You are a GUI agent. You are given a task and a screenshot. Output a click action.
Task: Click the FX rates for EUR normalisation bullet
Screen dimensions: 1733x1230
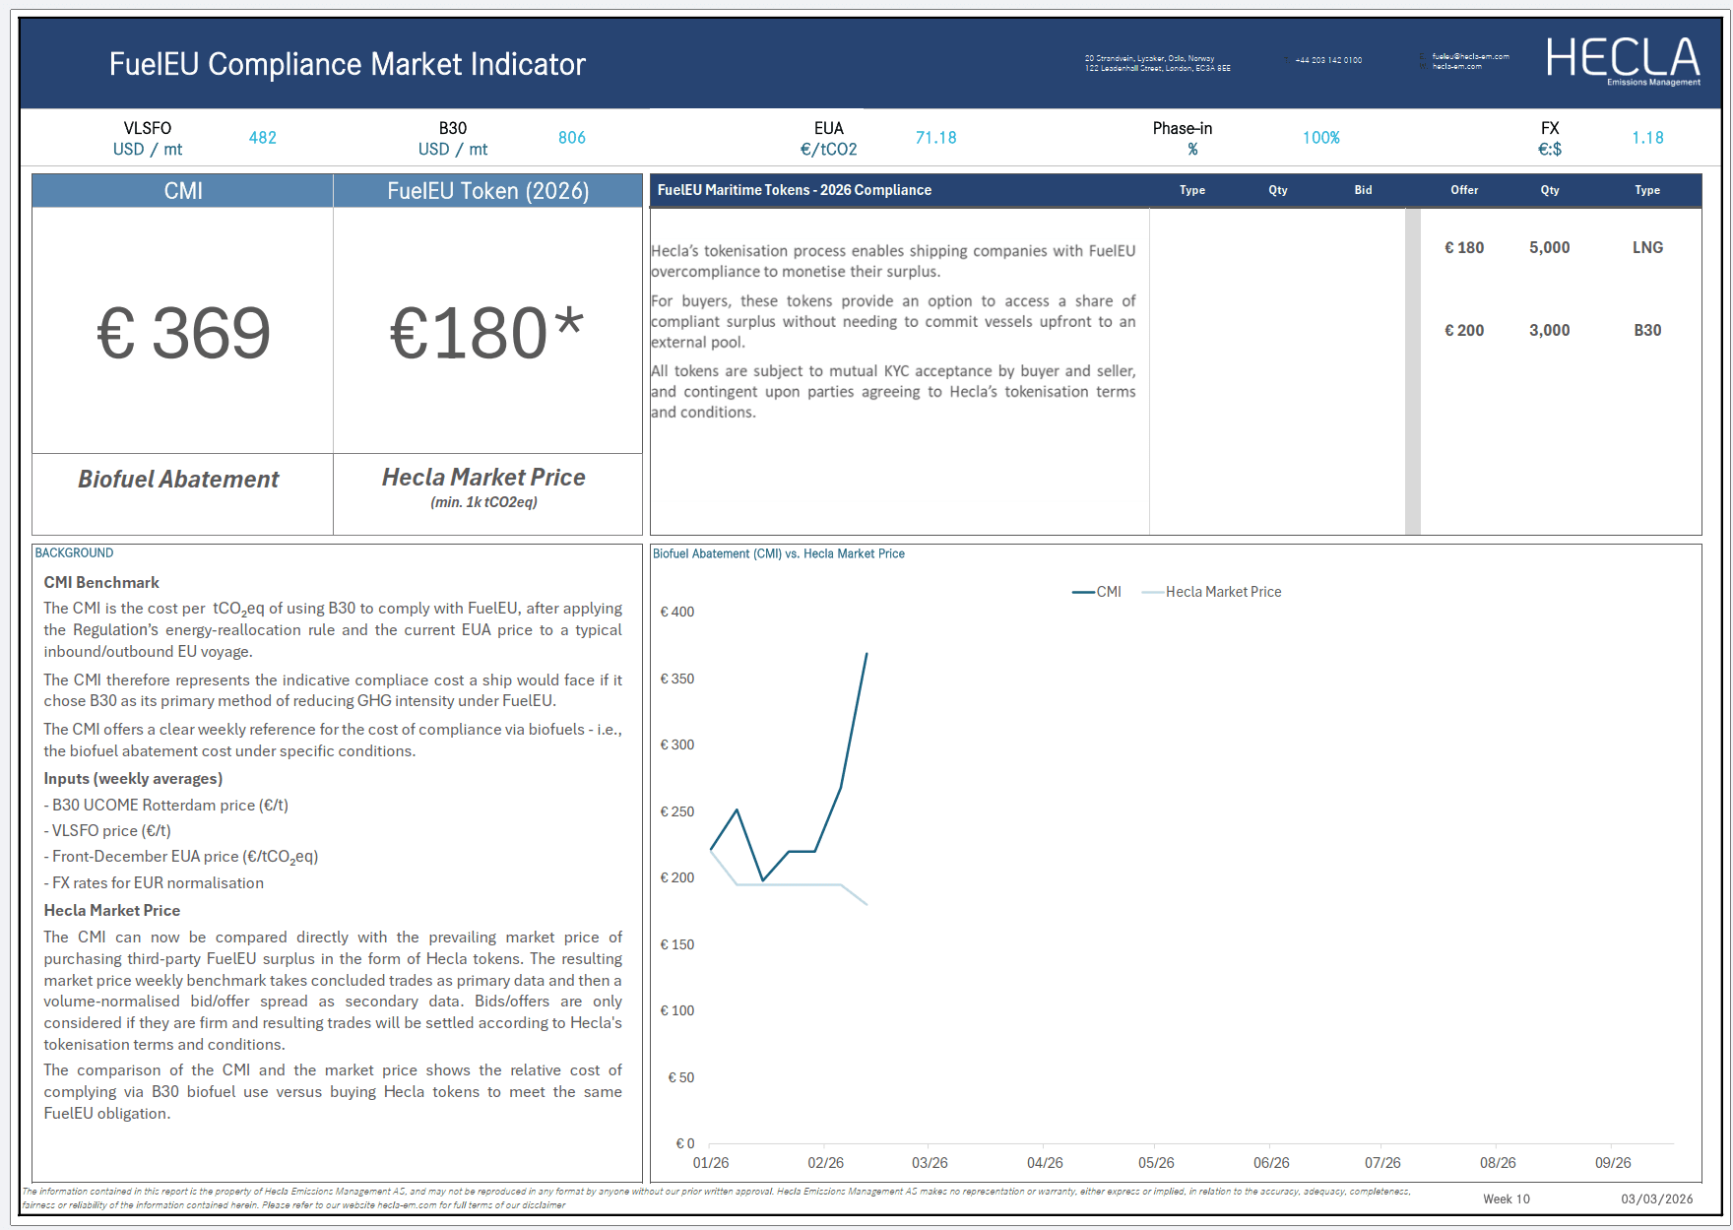(154, 883)
